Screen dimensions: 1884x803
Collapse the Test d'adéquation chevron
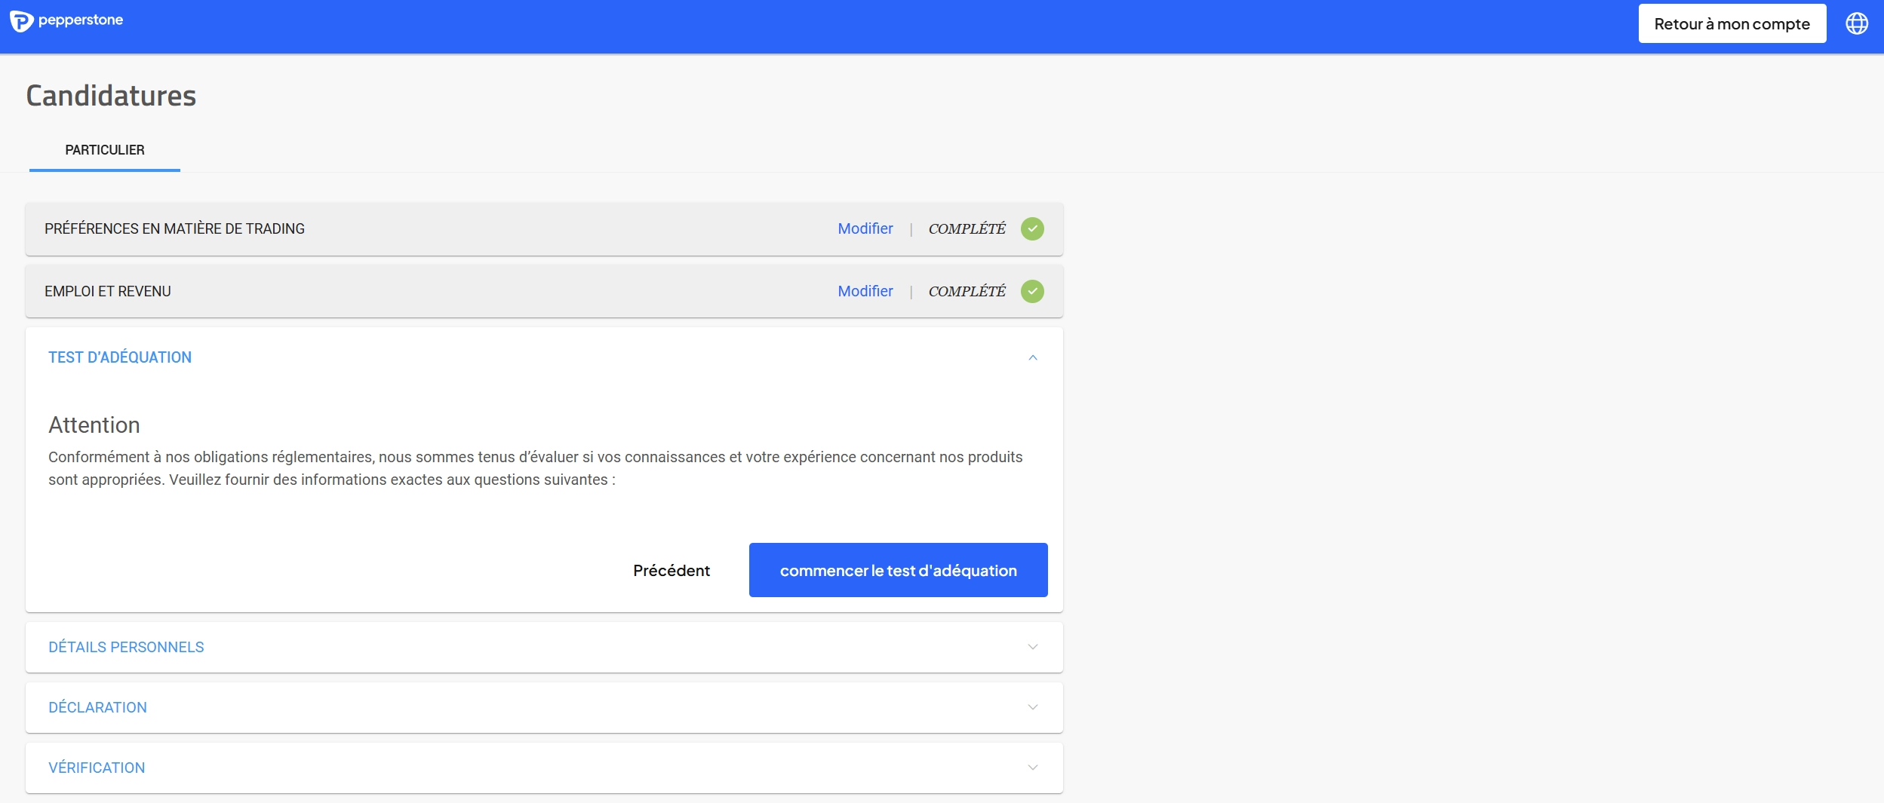[1033, 357]
